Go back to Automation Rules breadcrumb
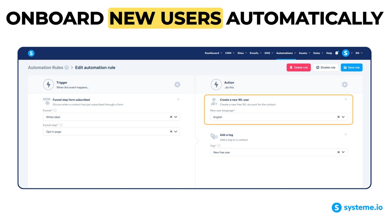Screen dimensions: 389x219 [x=46, y=67]
